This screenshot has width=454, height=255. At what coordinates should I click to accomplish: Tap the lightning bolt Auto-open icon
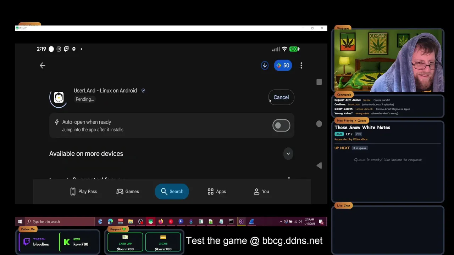pyautogui.click(x=56, y=122)
